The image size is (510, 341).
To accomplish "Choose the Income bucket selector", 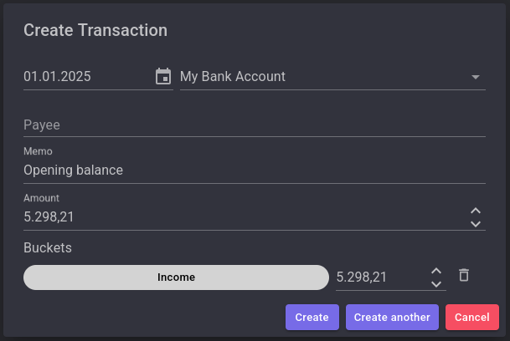I will [176, 277].
